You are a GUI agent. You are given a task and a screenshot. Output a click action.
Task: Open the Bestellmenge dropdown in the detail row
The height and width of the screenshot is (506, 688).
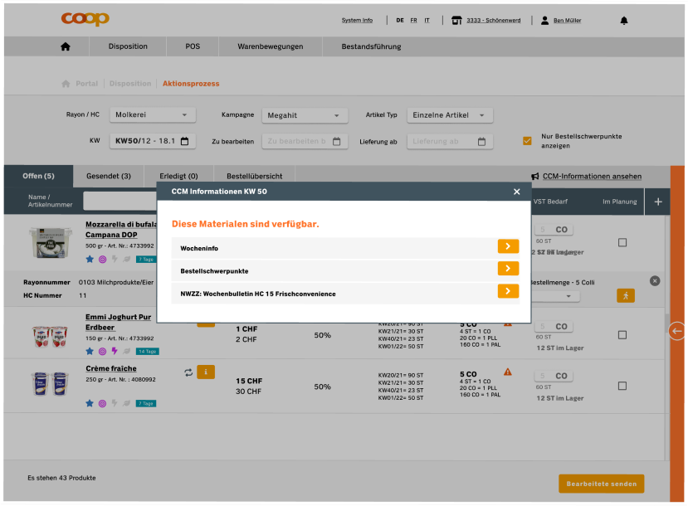tap(555, 296)
